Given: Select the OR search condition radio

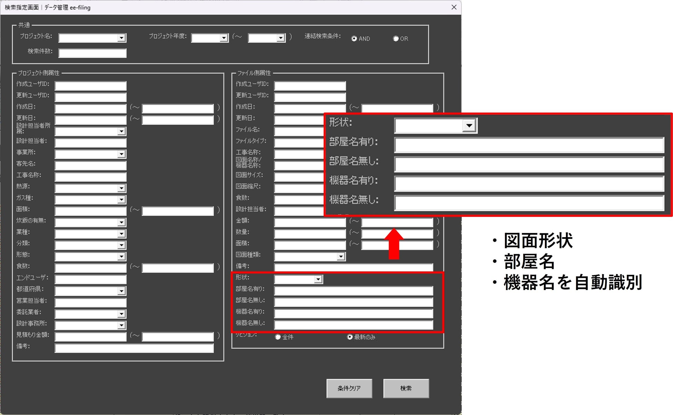Looking at the screenshot, I should (x=396, y=39).
